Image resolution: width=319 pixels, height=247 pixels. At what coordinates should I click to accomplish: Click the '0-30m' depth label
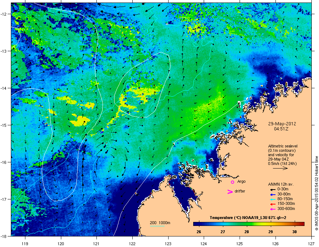point(283,189)
